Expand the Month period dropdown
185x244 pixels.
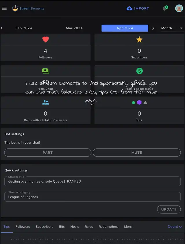pos(172,28)
